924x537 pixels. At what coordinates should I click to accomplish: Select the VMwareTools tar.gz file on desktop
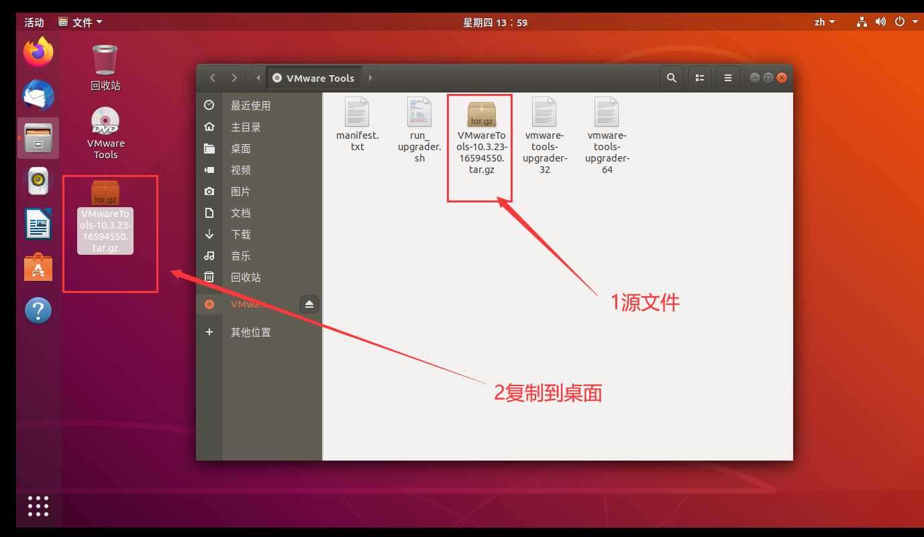[105, 217]
